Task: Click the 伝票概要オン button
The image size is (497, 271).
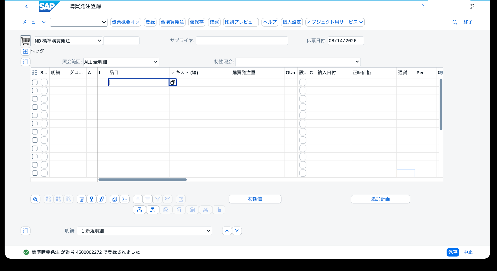Action: coord(126,22)
